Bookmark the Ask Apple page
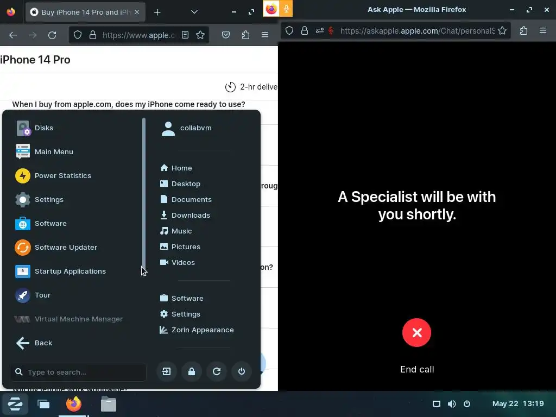 click(502, 30)
